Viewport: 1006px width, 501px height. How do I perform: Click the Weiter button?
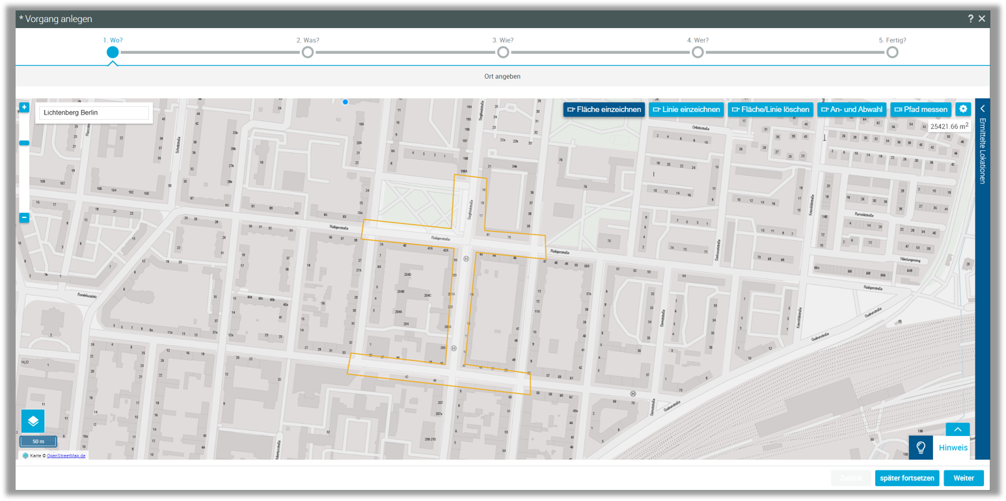click(x=963, y=478)
